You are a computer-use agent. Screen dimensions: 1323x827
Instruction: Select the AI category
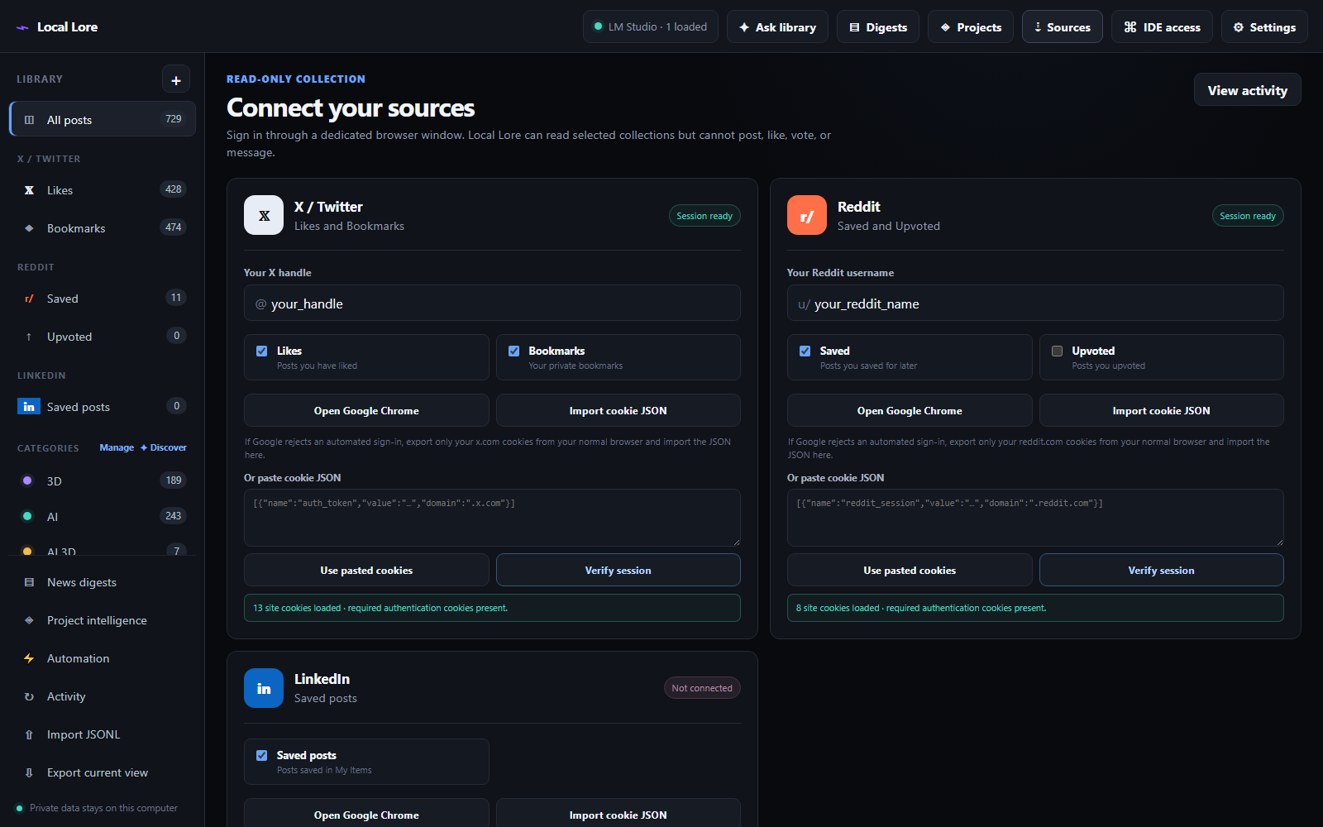103,516
